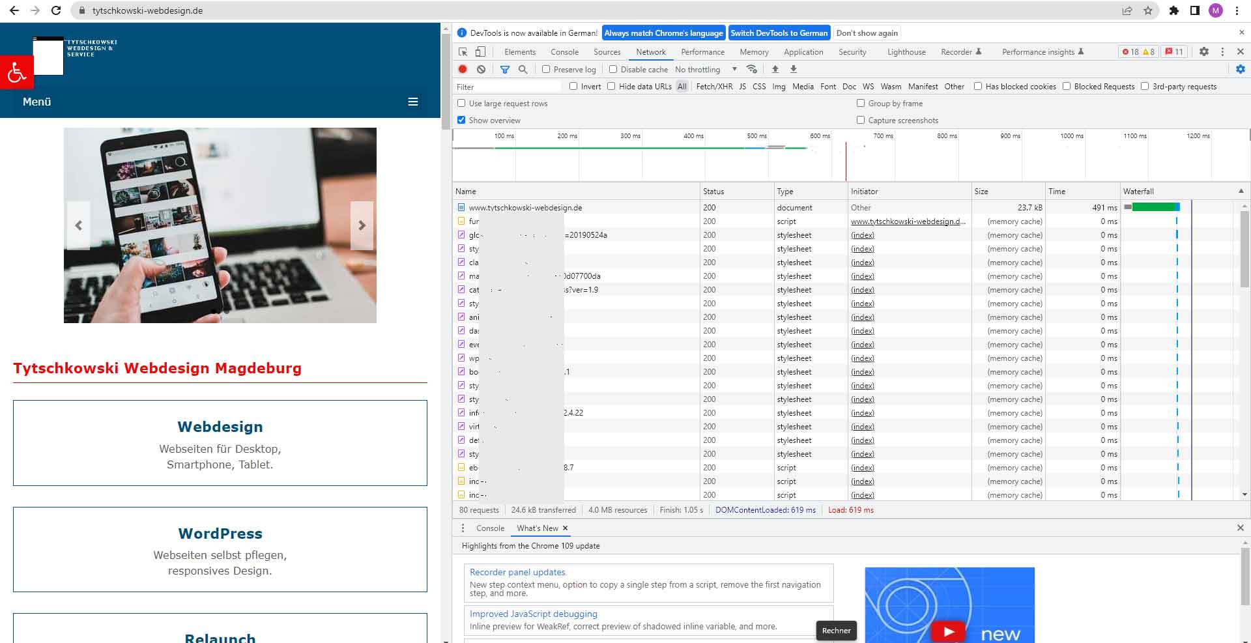Click the address bar URL
Screen dimensions: 1251x643
pos(147,10)
